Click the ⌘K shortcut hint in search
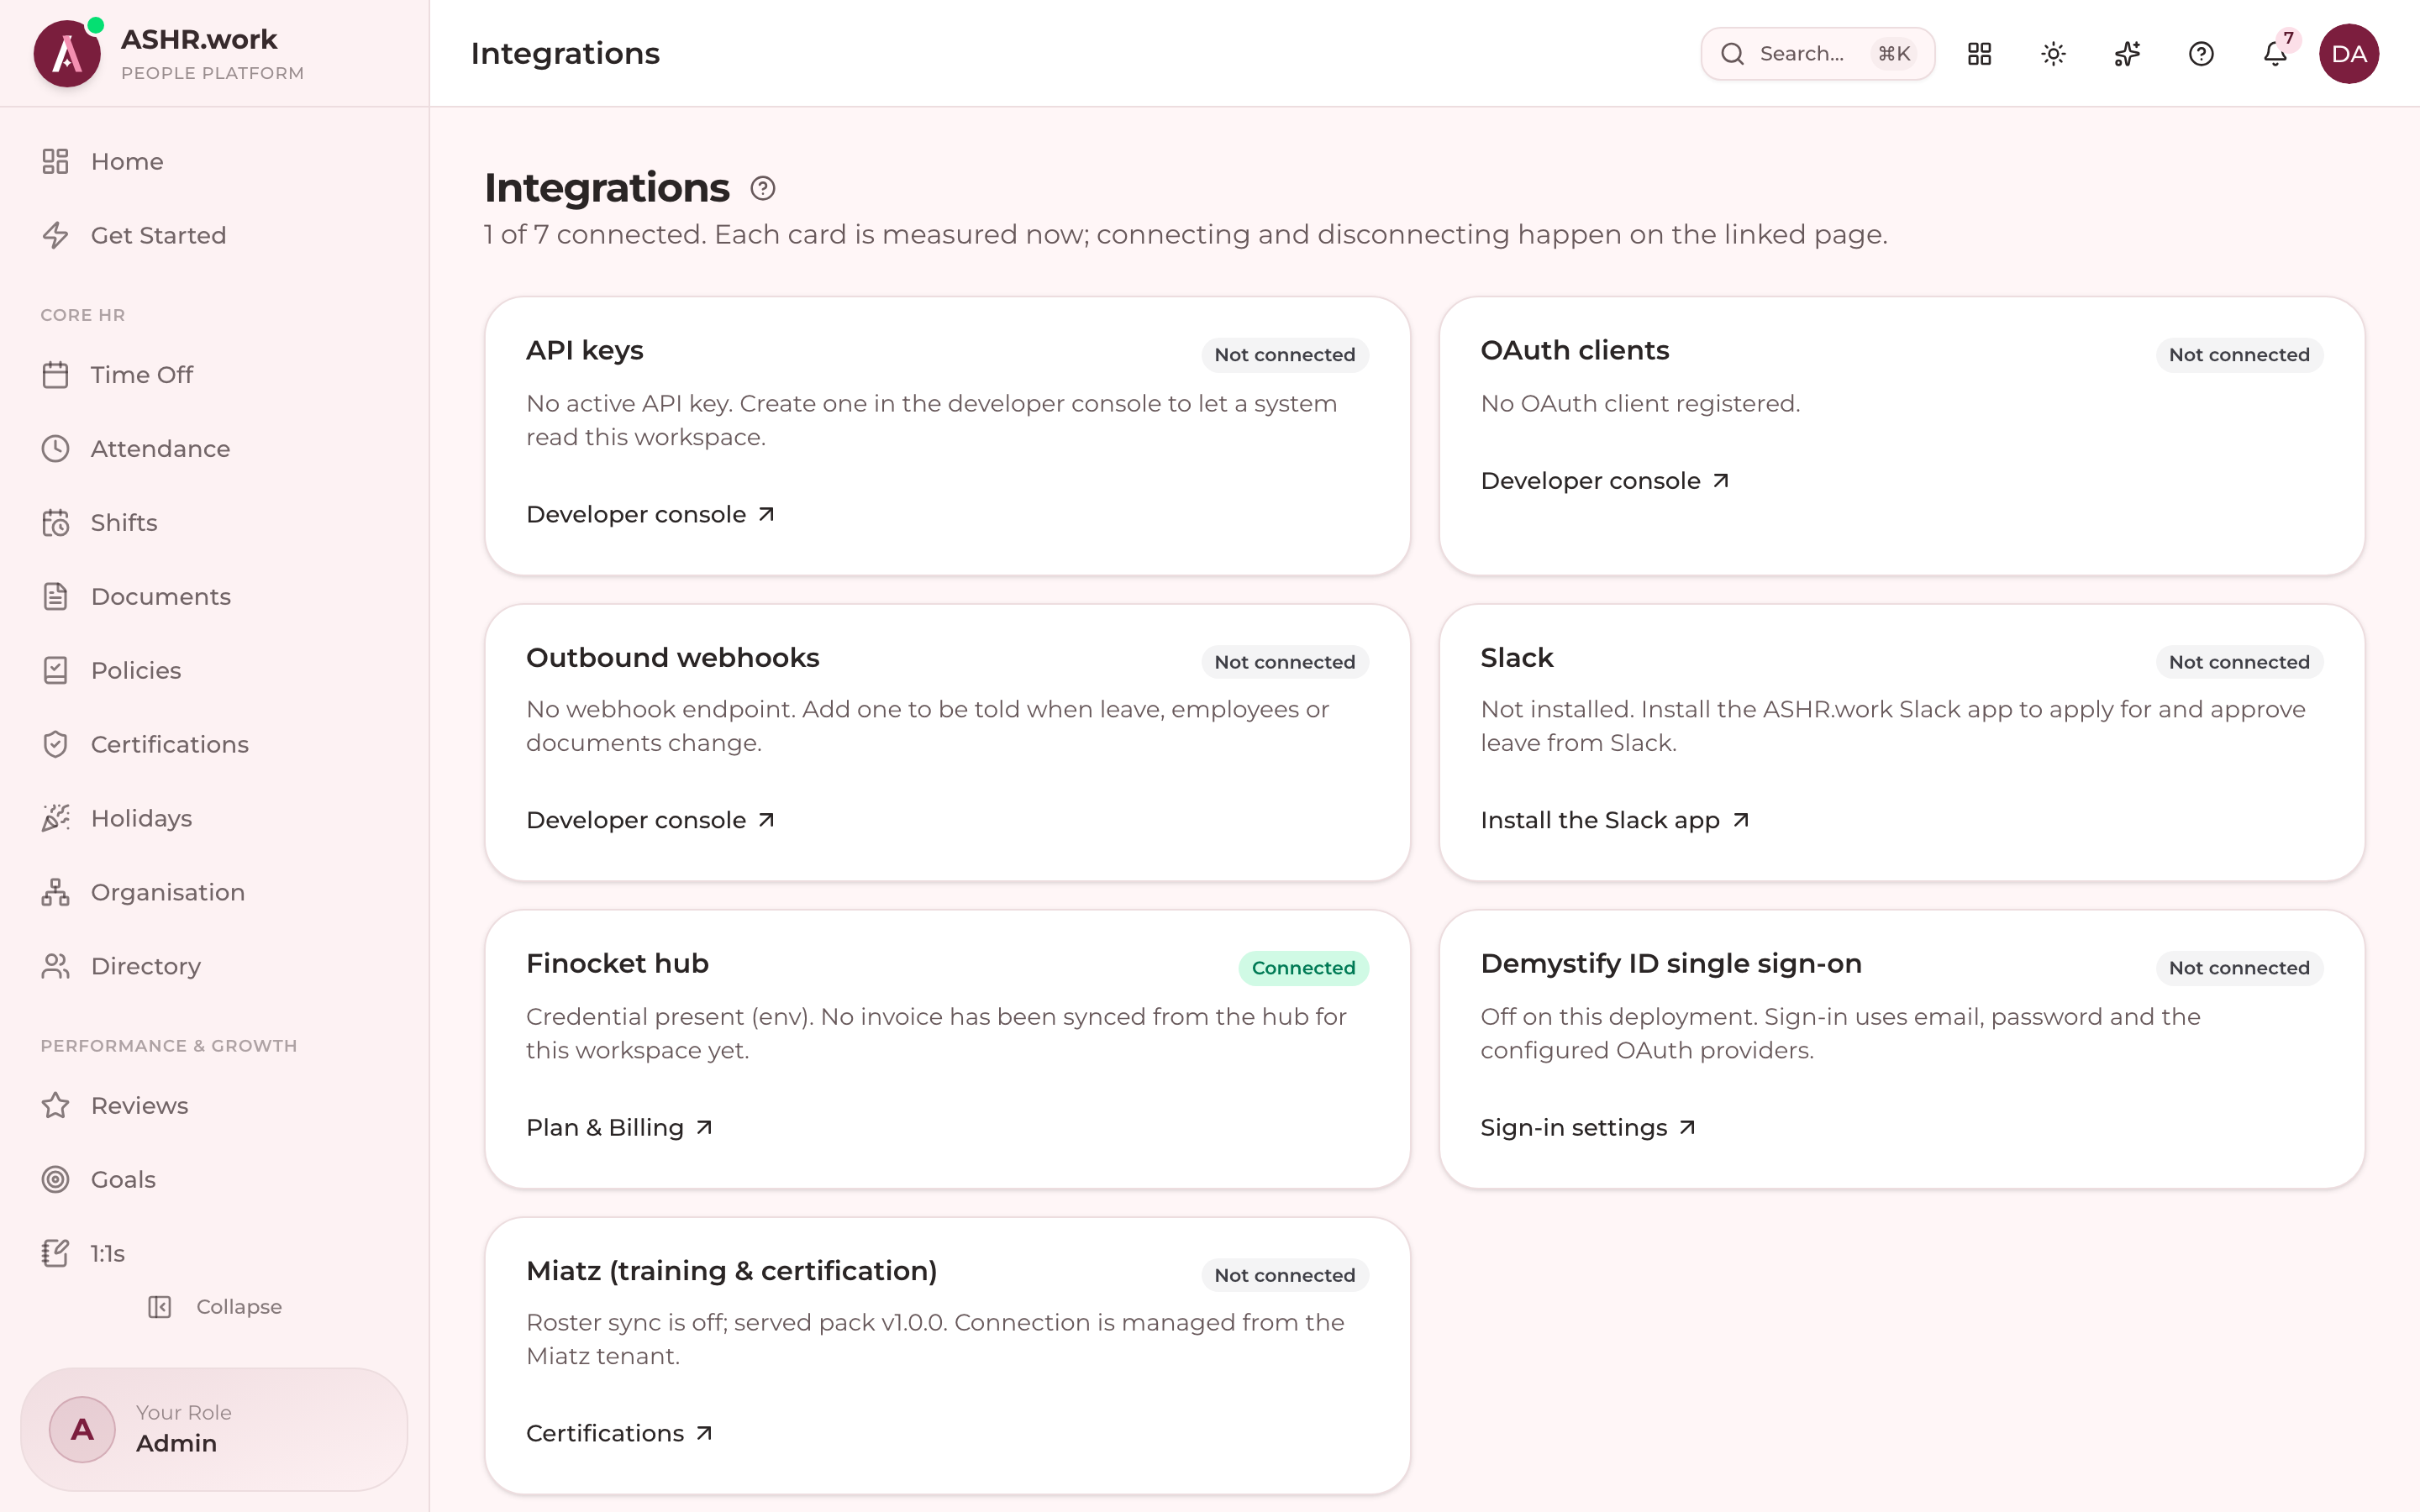The height and width of the screenshot is (1512, 2420). (1893, 54)
